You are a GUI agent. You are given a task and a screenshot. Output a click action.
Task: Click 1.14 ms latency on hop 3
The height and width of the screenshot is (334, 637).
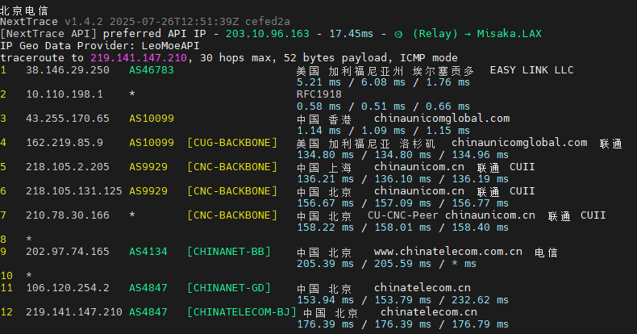pyautogui.click(x=319, y=131)
